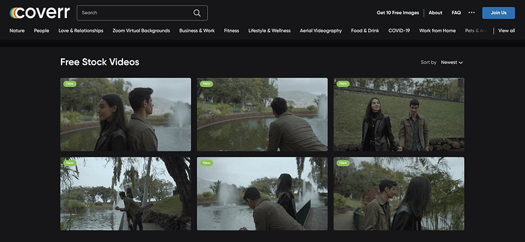Select the Nature category

coord(17,31)
